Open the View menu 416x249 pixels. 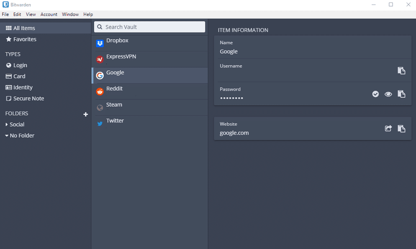tap(31, 14)
